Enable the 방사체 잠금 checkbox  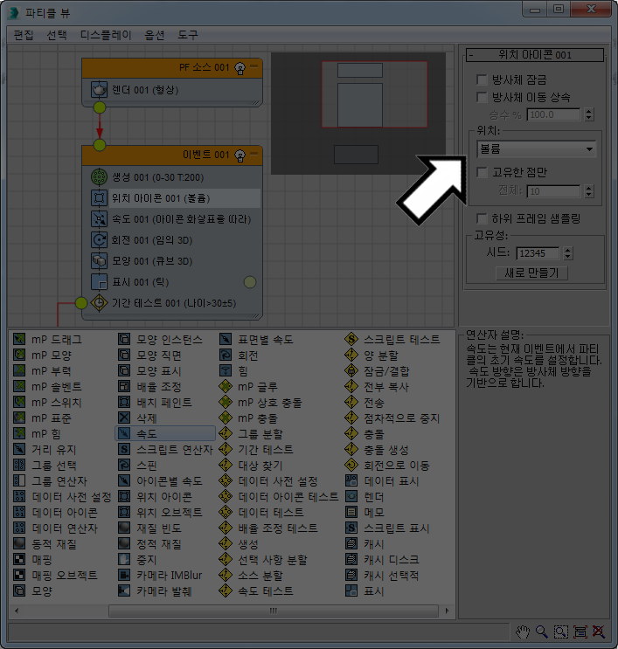point(482,79)
